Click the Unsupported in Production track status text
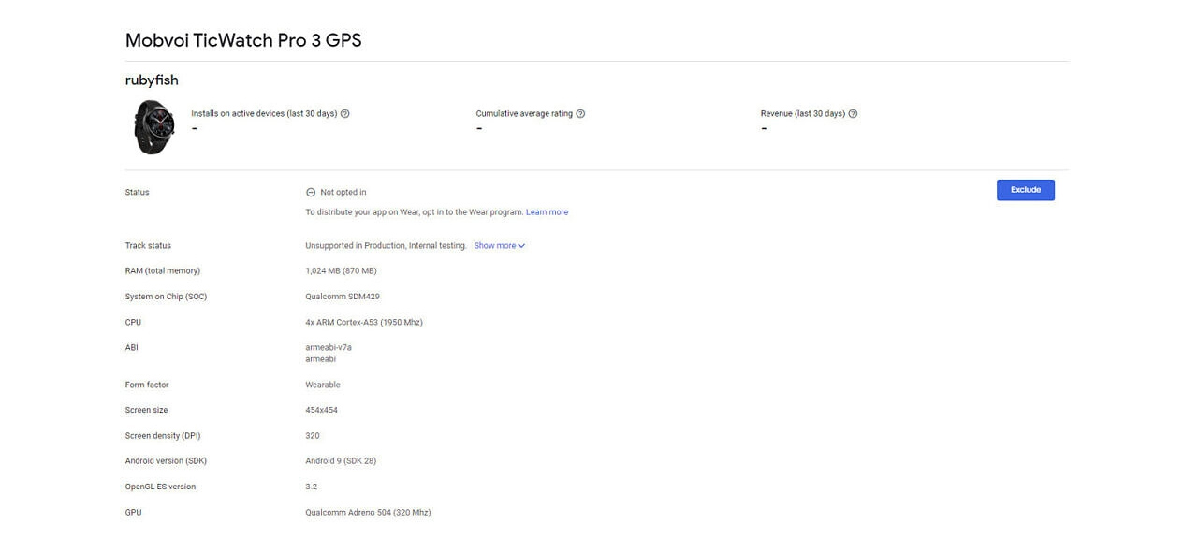This screenshot has height=552, width=1198. pos(386,246)
